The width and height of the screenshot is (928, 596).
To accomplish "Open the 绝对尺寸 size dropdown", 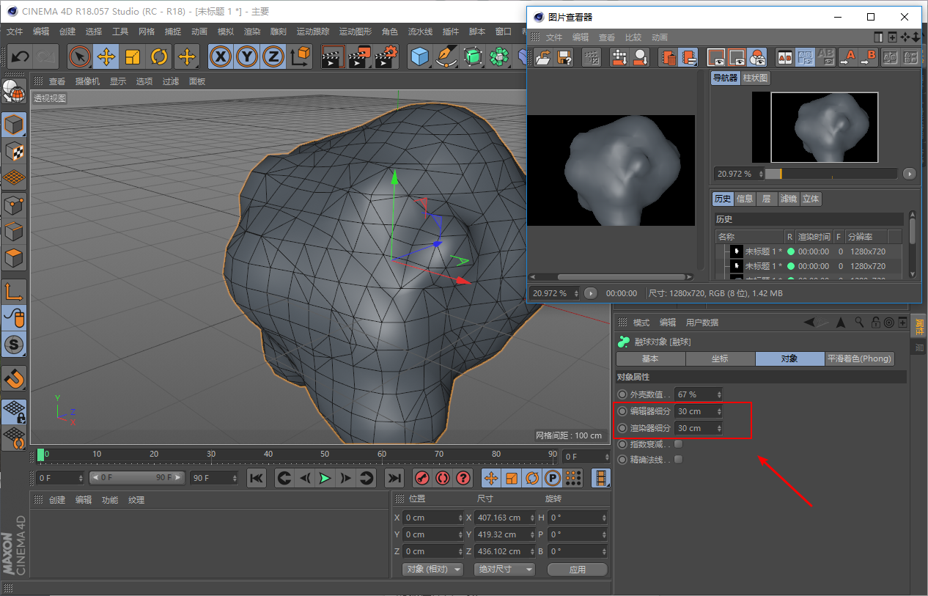I will 504,569.
